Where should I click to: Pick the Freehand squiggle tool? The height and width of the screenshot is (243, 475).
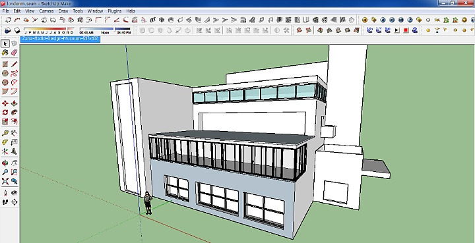pos(15,74)
